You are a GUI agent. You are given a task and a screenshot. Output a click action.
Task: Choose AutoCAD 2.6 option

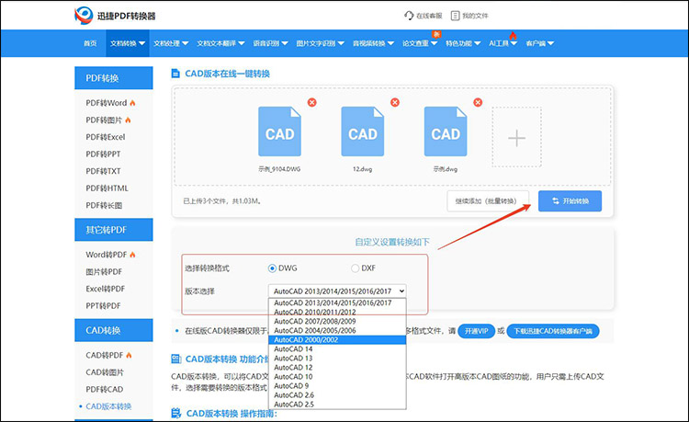[337, 395]
